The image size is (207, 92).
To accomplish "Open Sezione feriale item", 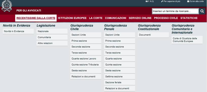I will (120, 82).
